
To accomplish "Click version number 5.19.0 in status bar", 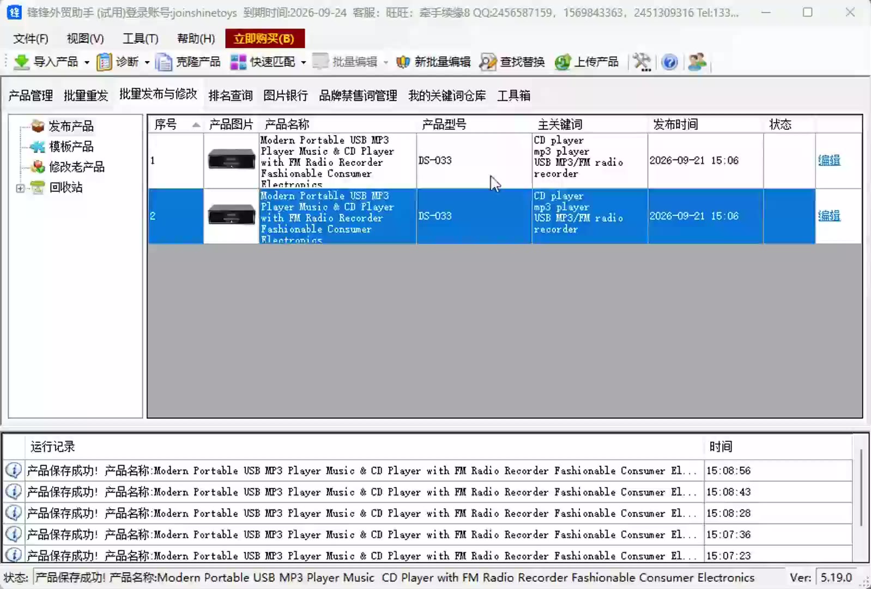I will coord(836,577).
